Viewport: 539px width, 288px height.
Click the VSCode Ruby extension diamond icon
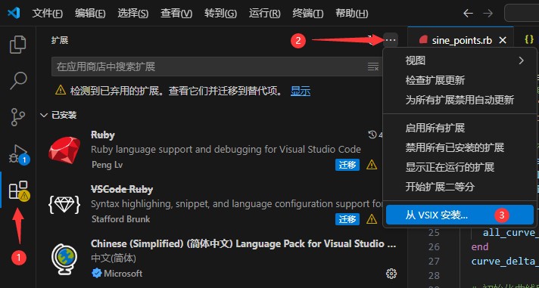[64, 205]
